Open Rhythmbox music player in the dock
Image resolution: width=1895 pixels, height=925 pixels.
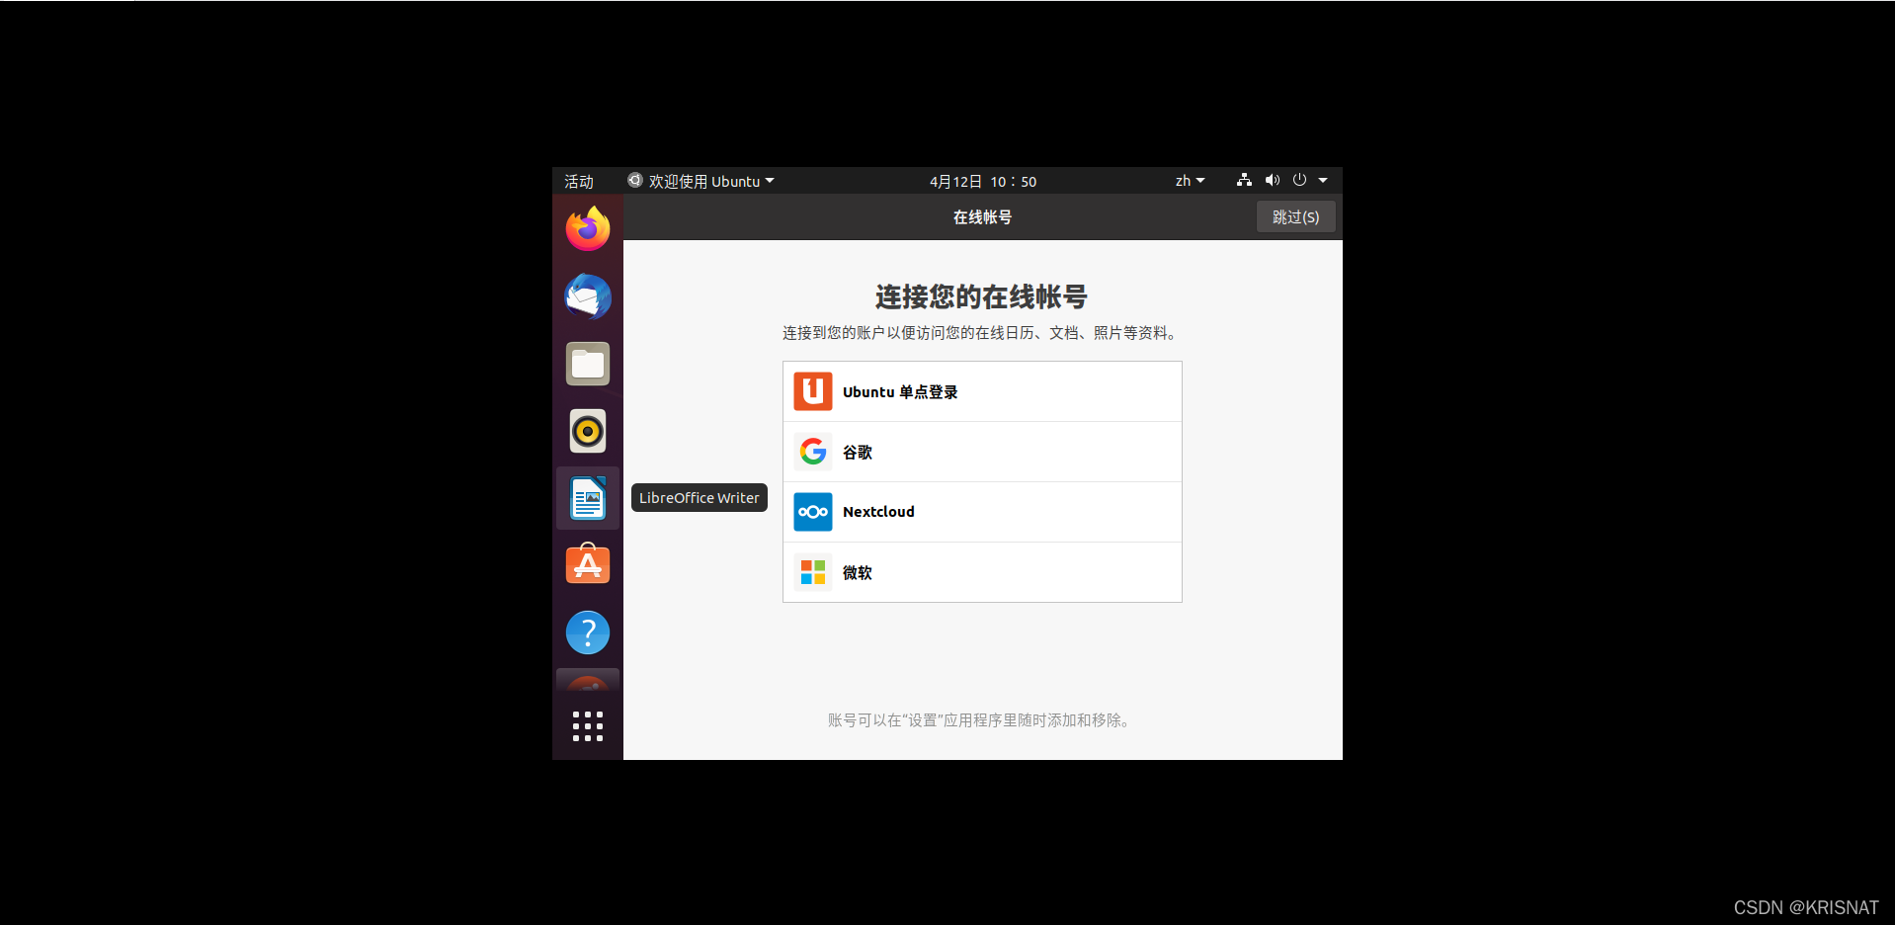[588, 431]
